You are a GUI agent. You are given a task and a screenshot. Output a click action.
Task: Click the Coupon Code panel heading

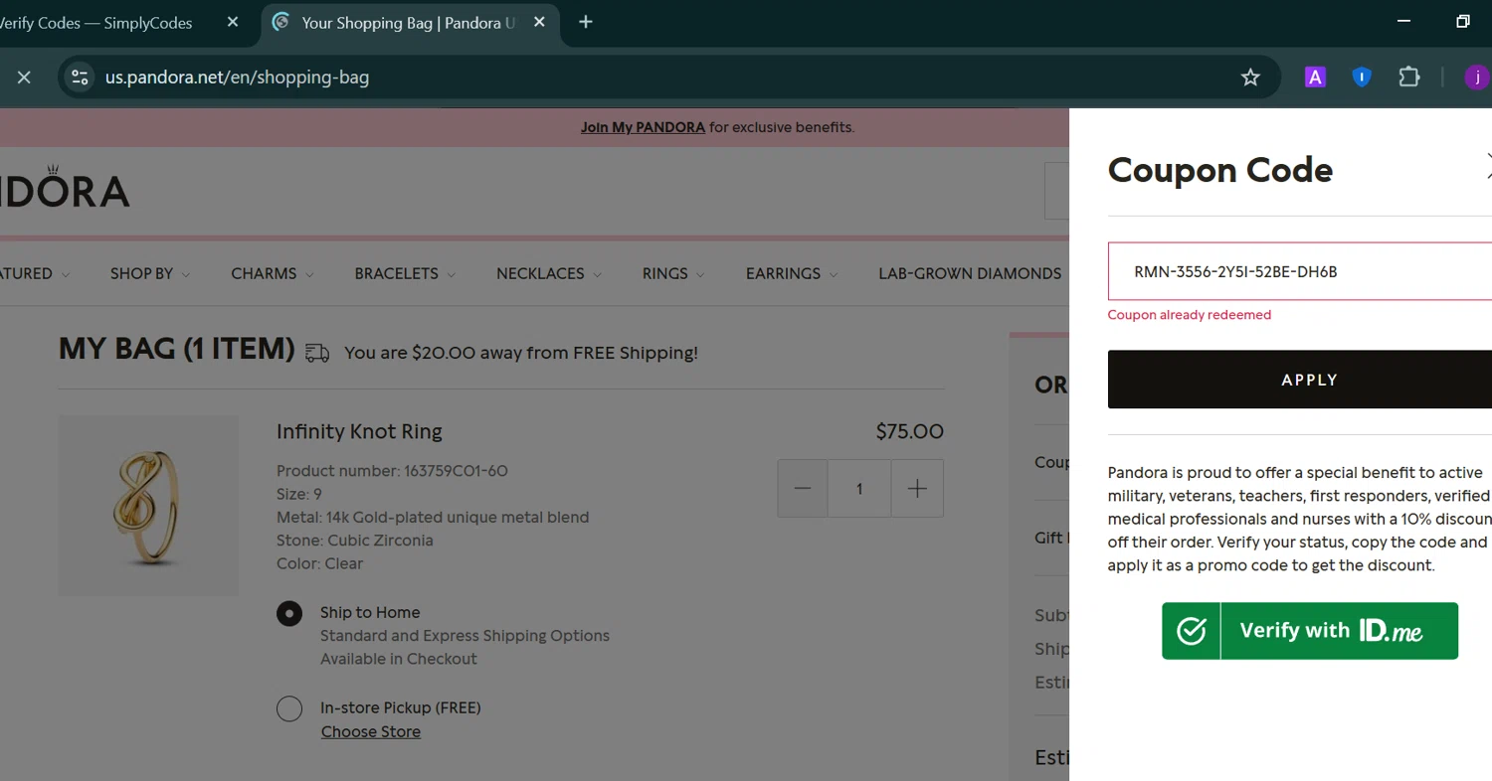tap(1220, 170)
